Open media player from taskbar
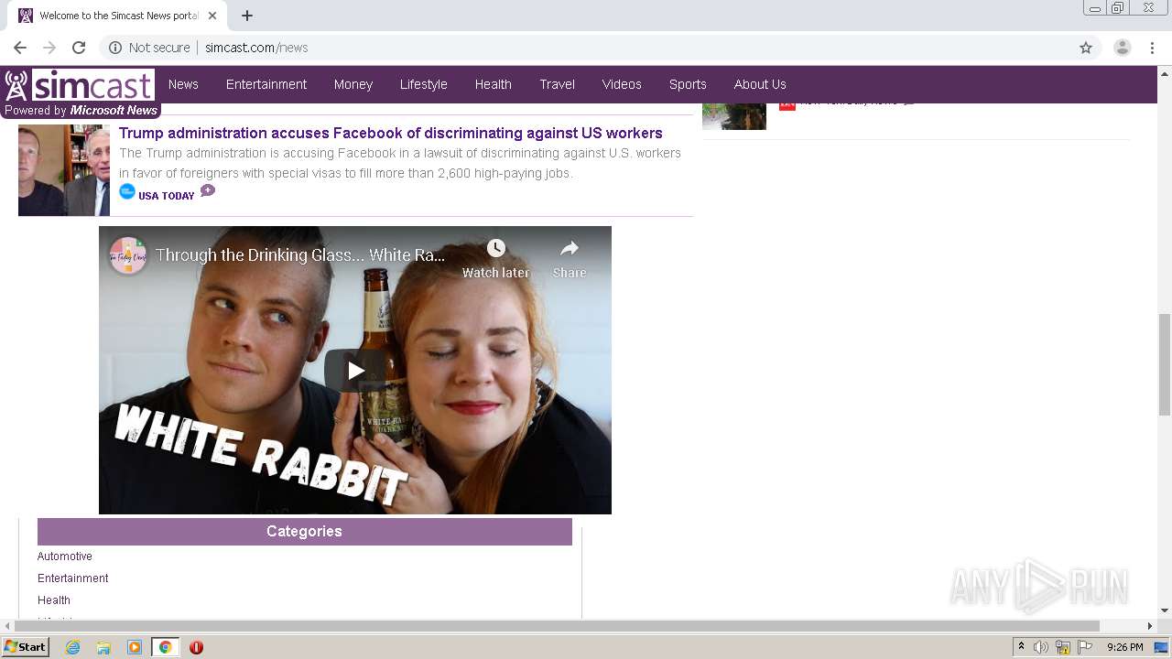The image size is (1172, 659). coord(135,647)
